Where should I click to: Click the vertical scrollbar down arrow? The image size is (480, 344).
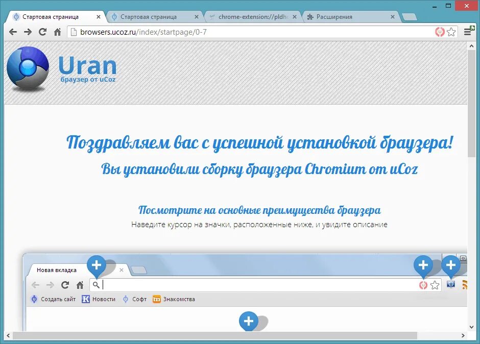pos(471,327)
